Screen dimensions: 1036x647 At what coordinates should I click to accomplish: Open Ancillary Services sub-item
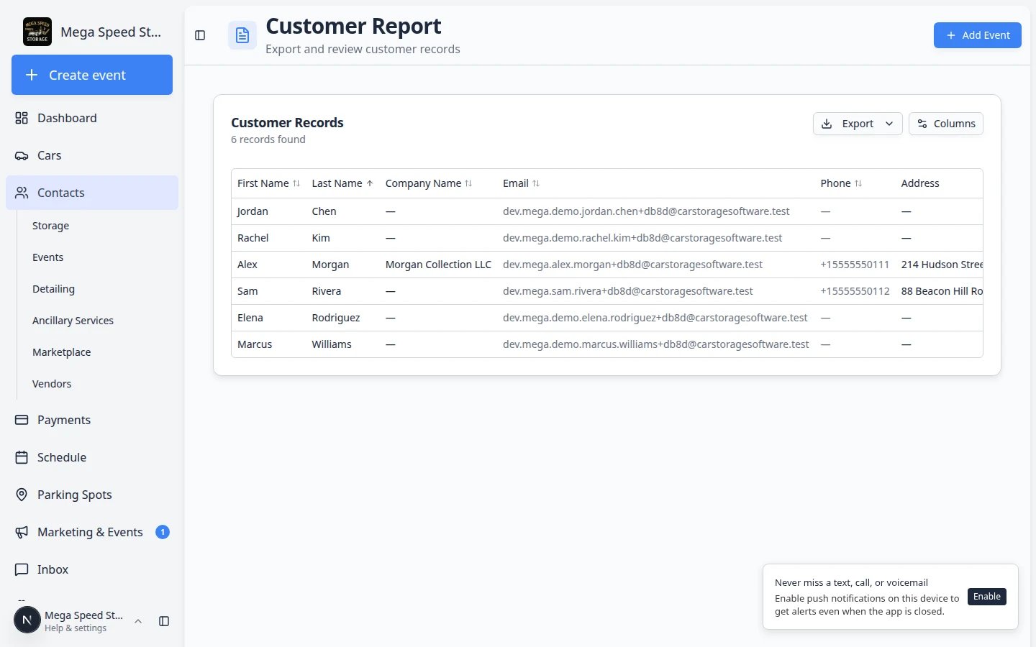click(x=73, y=321)
